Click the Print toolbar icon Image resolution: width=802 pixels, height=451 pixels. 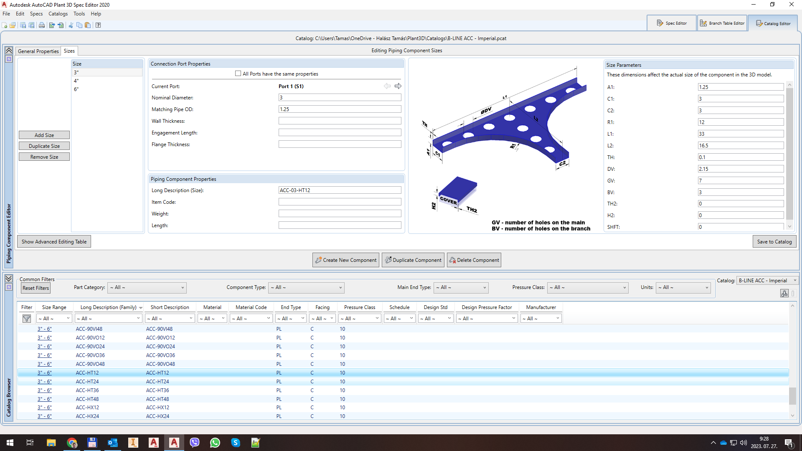pyautogui.click(x=42, y=25)
